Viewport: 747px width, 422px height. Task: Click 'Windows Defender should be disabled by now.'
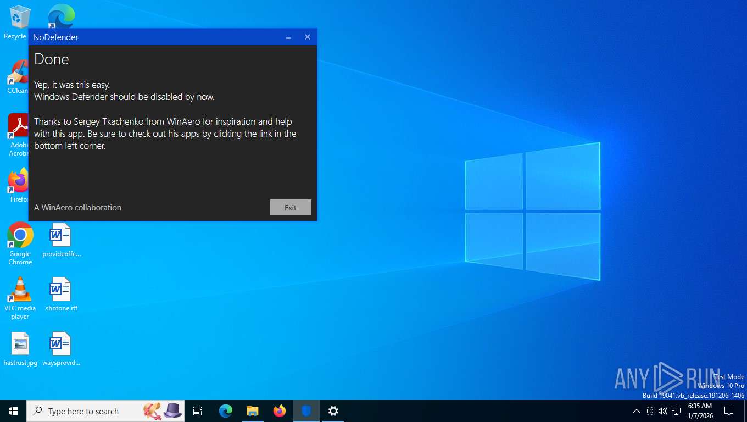[124, 97]
